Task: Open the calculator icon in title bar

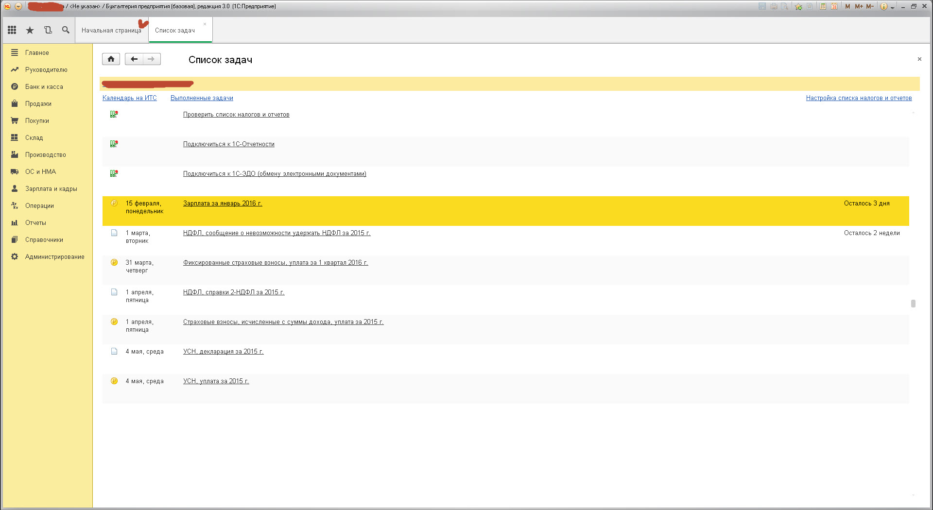Action: coord(823,6)
